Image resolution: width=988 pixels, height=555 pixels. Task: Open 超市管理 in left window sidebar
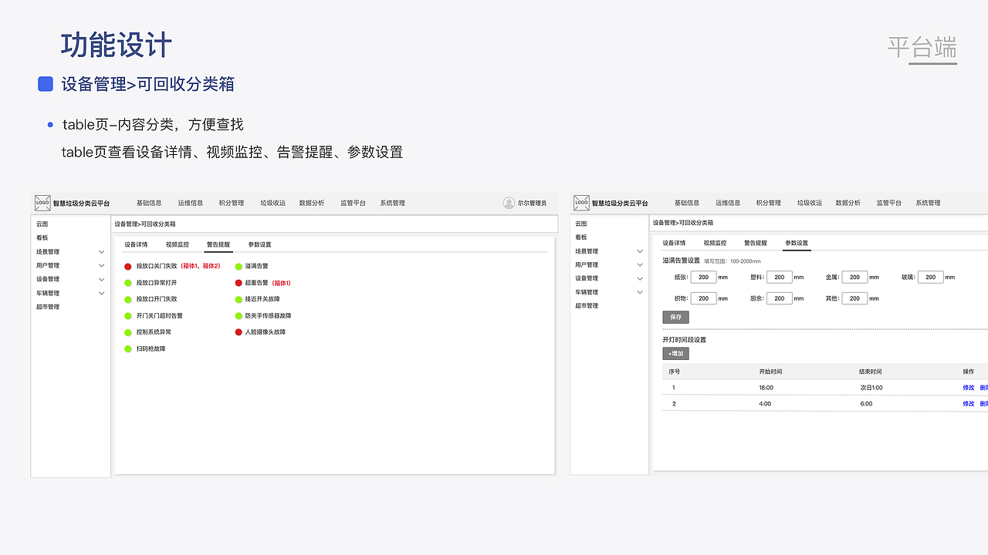click(48, 307)
